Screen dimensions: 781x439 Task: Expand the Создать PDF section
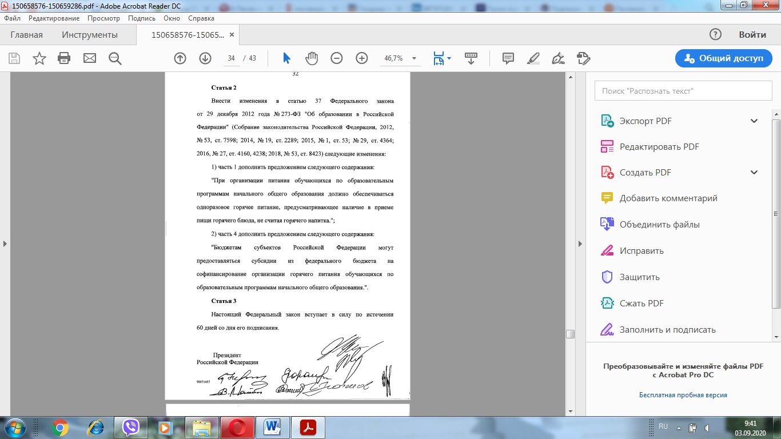click(754, 173)
